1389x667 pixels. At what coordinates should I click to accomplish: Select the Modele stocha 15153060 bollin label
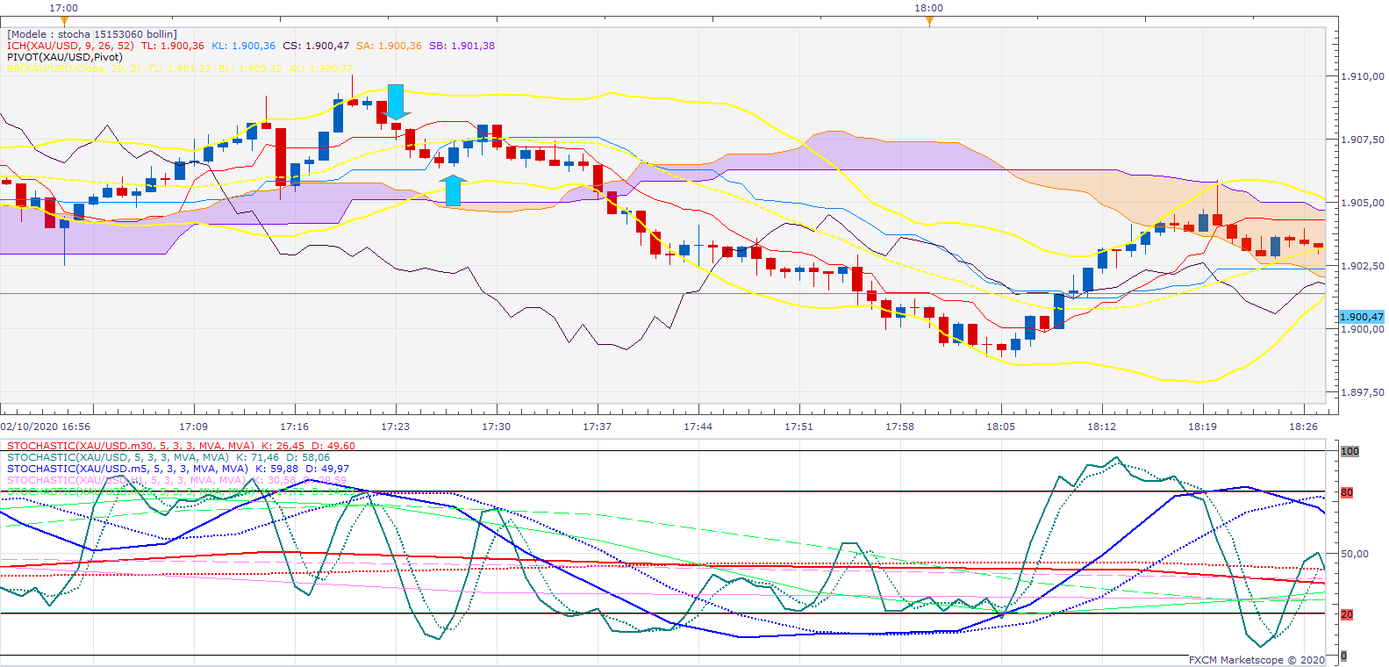(x=92, y=34)
